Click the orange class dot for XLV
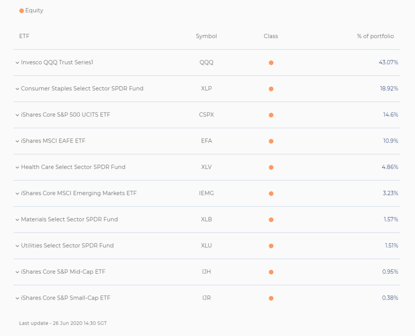The width and height of the screenshot is (415, 336). coord(271,167)
